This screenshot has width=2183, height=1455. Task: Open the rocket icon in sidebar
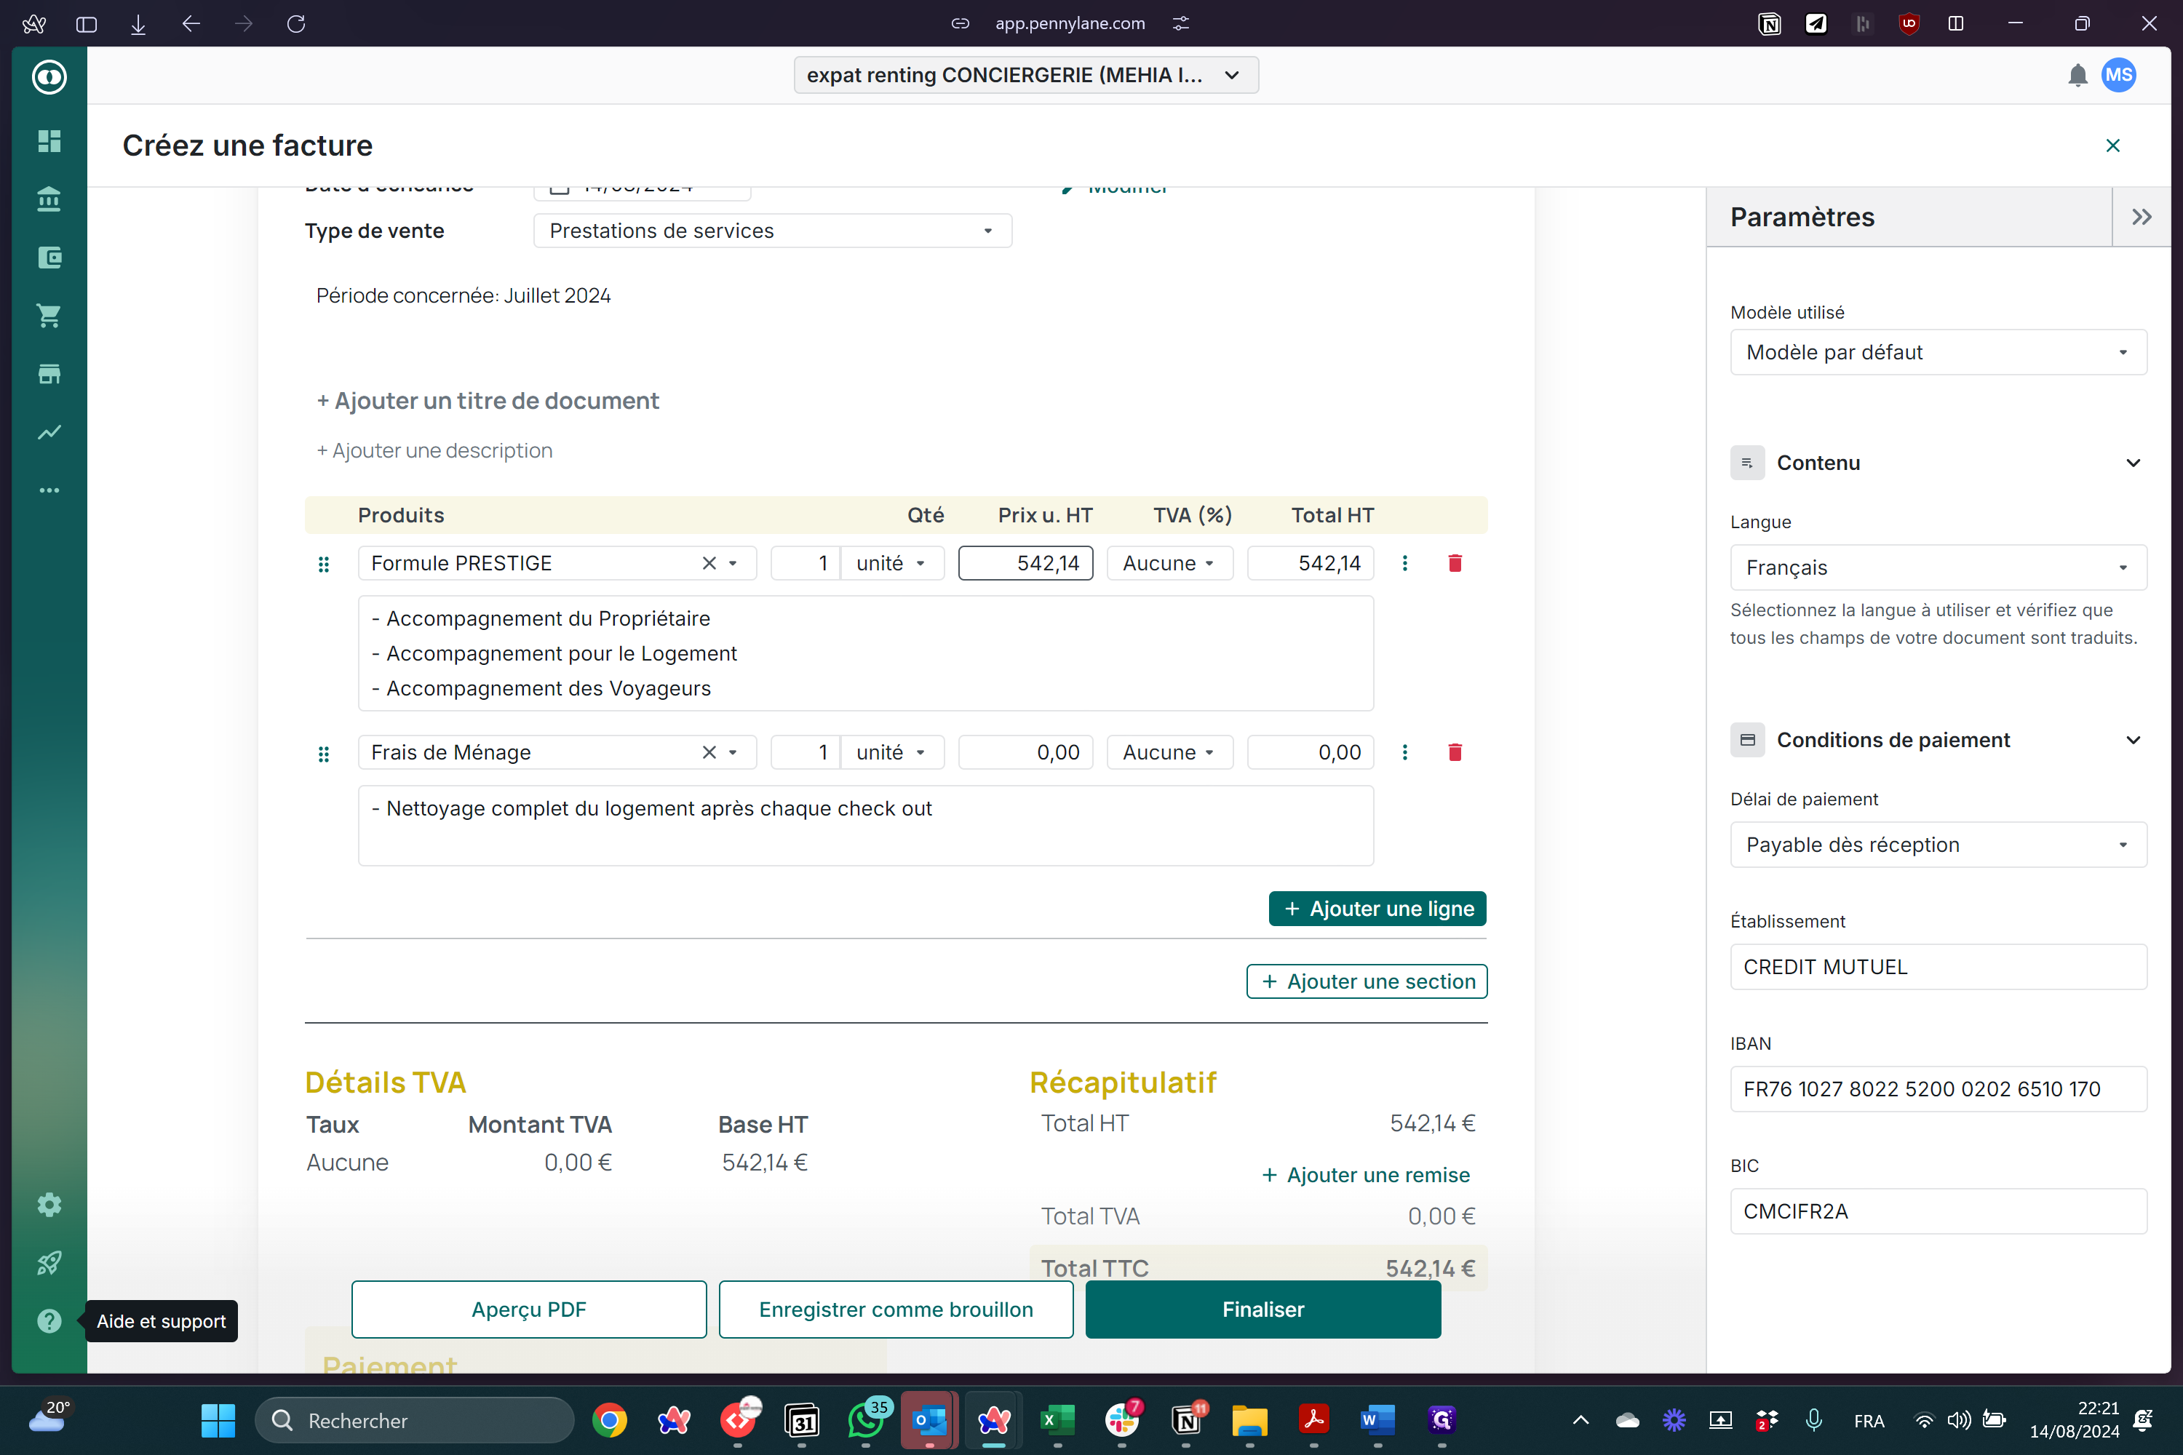click(49, 1263)
